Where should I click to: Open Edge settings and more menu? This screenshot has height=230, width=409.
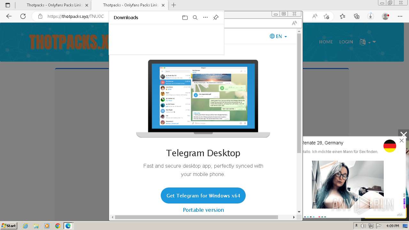point(400,16)
